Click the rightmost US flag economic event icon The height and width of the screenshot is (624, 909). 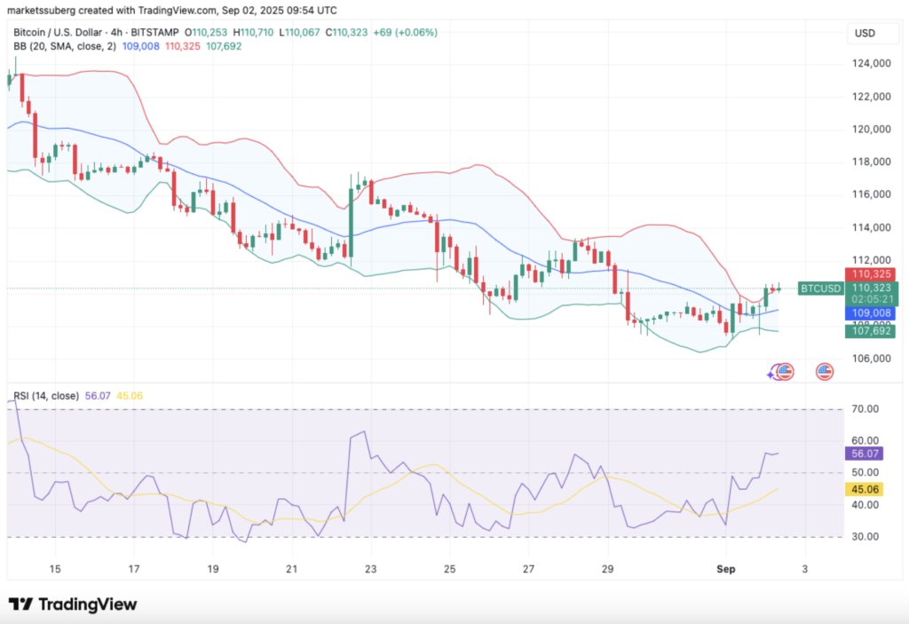(825, 372)
